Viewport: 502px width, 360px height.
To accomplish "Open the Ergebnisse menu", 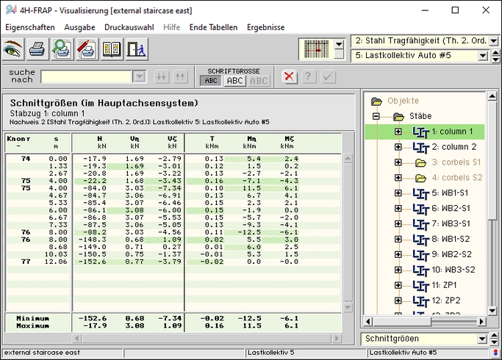I will 265,27.
